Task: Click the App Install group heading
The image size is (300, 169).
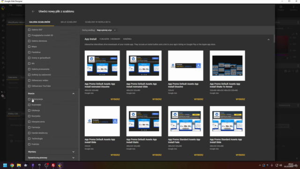Action: (x=90, y=39)
